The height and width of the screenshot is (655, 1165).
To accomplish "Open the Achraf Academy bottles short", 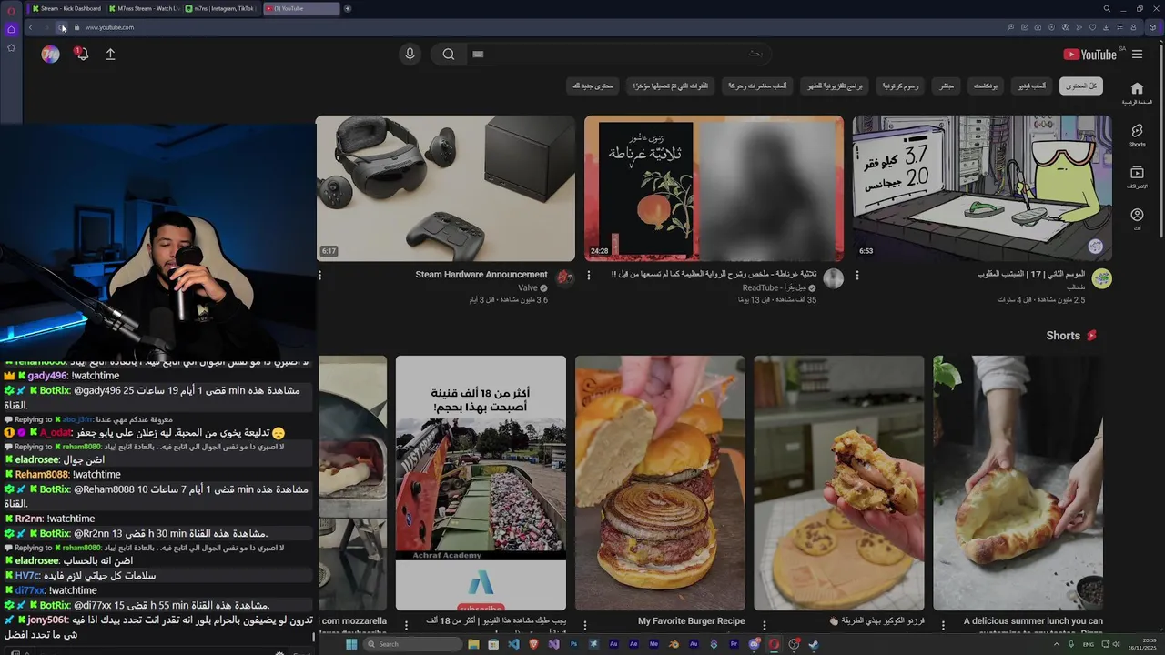I will pyautogui.click(x=481, y=482).
